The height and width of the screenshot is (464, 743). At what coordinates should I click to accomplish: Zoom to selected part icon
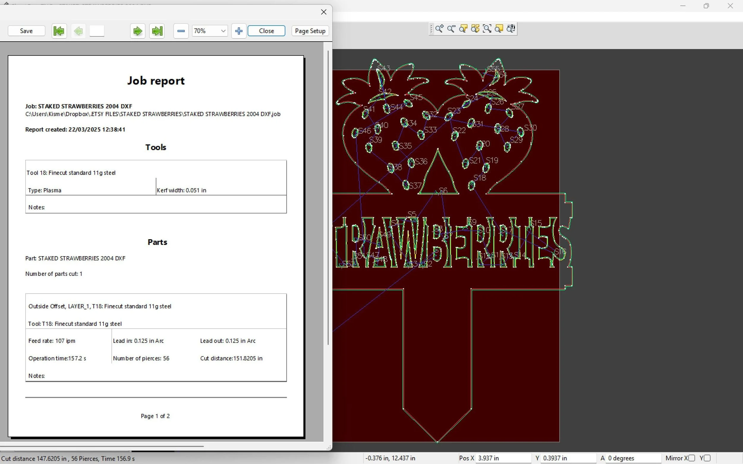pos(463,29)
